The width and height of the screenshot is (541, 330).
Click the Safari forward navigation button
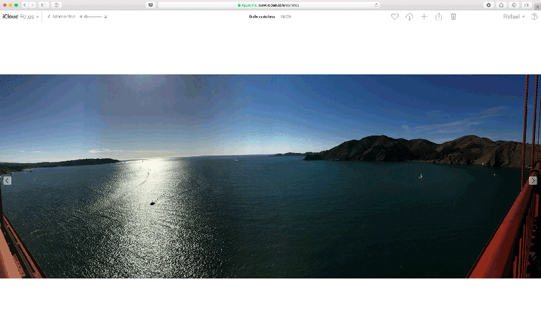point(32,5)
